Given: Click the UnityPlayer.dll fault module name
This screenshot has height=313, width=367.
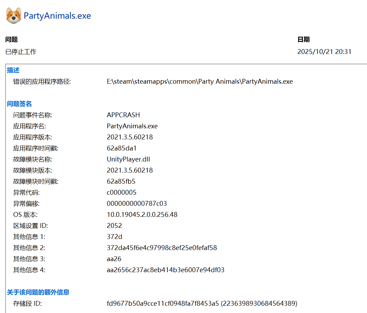Looking at the screenshot, I should pos(128,159).
